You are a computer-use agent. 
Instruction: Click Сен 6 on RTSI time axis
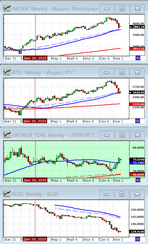pyautogui.click(x=104, y=121)
